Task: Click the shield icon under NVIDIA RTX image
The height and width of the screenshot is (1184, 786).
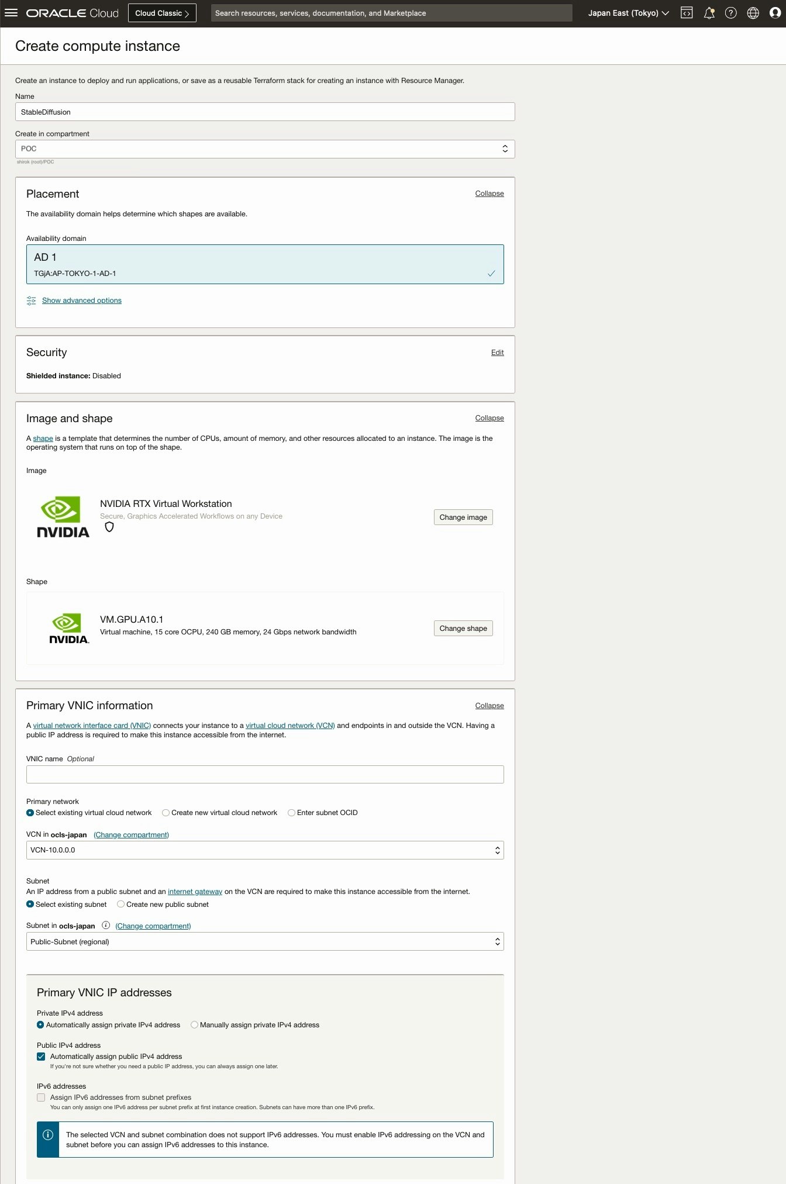Action: [x=109, y=527]
